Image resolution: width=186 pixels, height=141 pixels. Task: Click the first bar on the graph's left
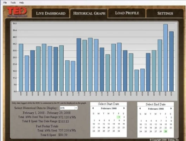(x=21, y=68)
